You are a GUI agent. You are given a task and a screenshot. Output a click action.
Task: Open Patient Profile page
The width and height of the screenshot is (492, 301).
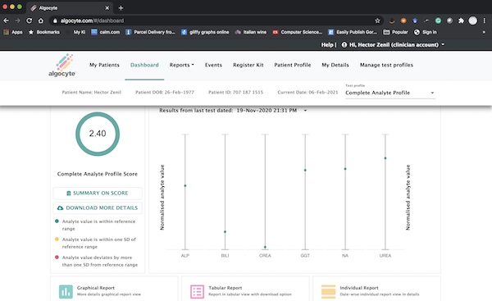293,65
